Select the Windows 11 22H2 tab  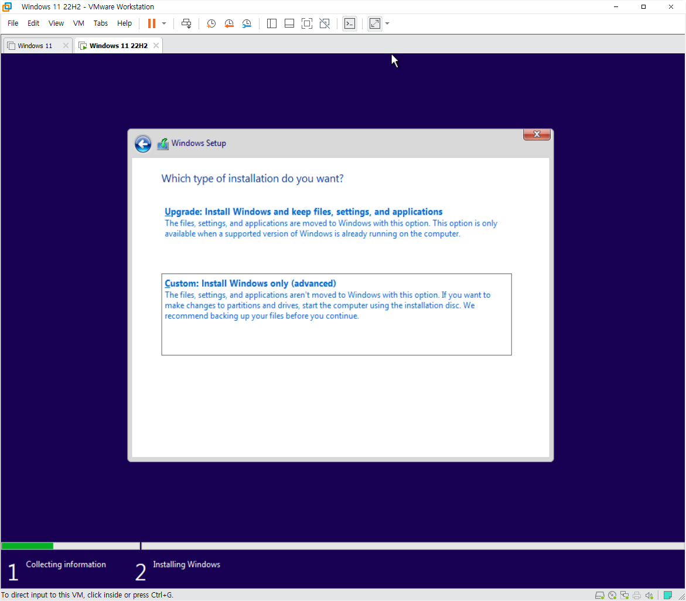pos(118,46)
